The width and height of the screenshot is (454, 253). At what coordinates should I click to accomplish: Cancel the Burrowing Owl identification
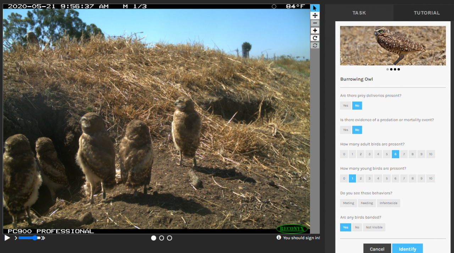coord(377,249)
